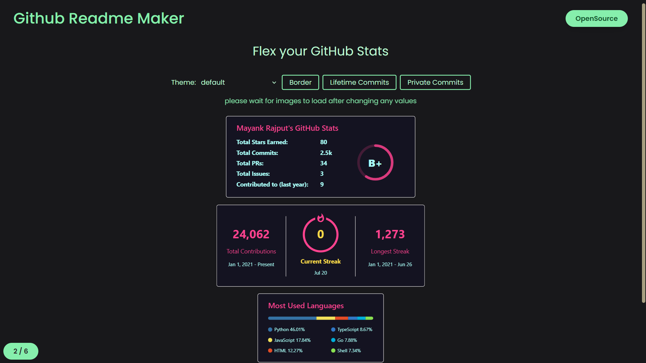This screenshot has width=646, height=363.
Task: Click the "Flex your GitHub Stats" heading
Action: click(320, 51)
